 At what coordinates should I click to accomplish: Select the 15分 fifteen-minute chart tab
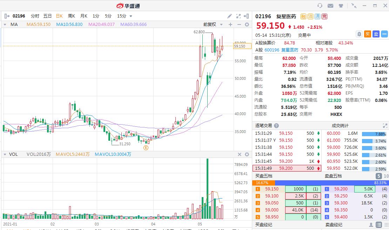(x=122, y=16)
